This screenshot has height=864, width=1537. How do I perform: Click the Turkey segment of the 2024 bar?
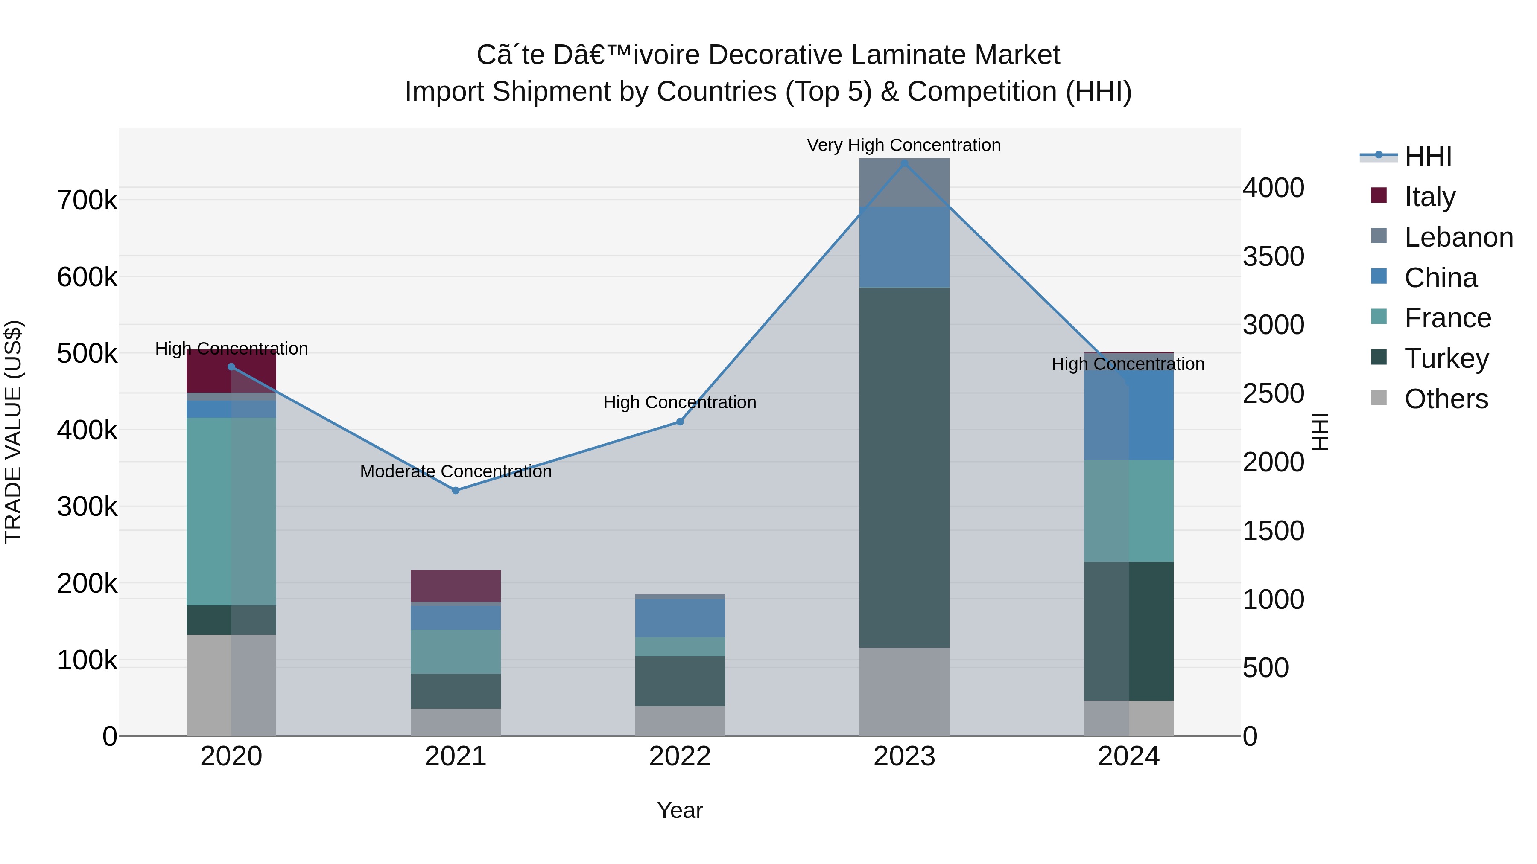[1129, 631]
